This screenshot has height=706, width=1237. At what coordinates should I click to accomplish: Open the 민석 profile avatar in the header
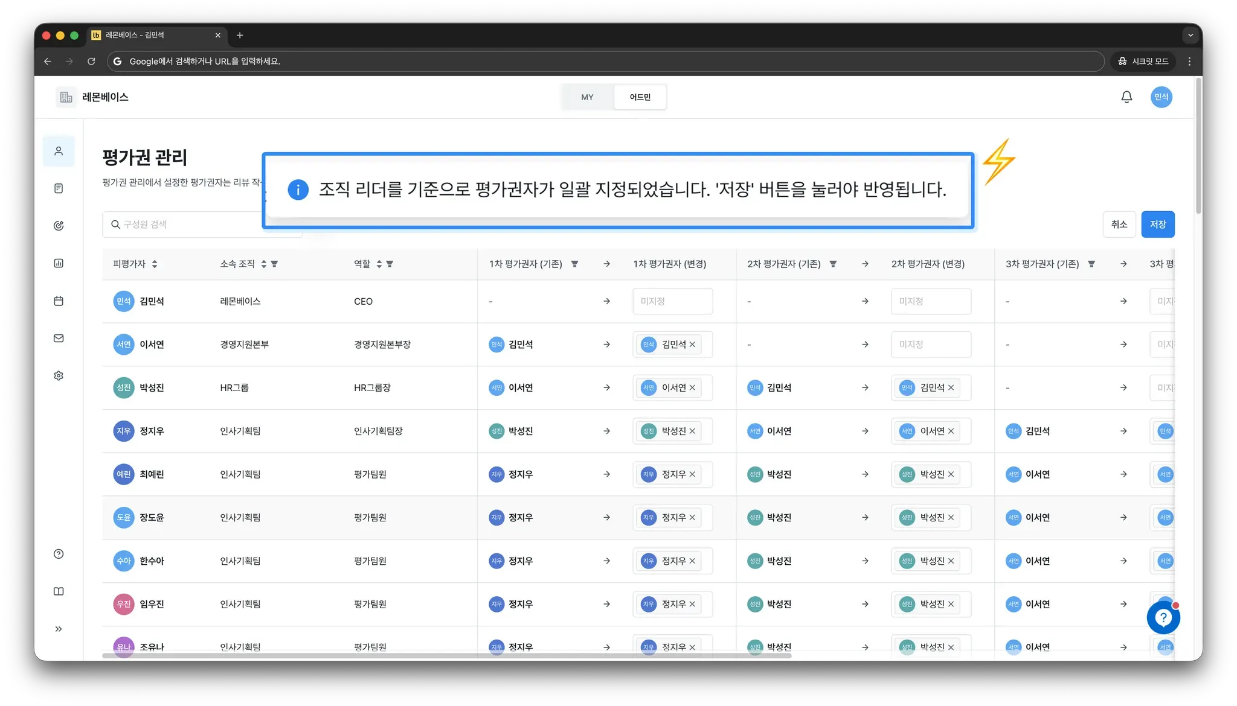tap(1161, 97)
